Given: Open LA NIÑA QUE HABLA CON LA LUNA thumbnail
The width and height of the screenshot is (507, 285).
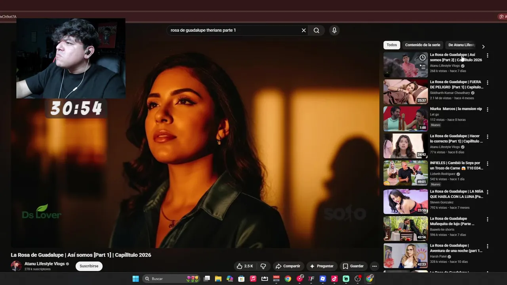Looking at the screenshot, I should [x=406, y=201].
